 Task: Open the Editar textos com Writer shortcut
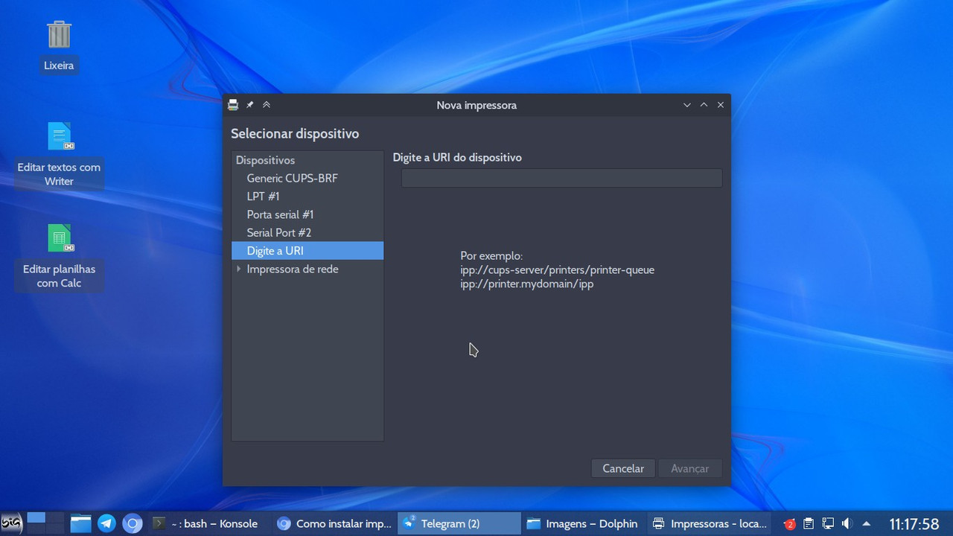(60, 136)
